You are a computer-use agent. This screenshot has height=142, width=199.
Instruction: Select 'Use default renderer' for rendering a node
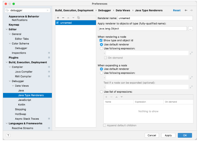(x=101, y=44)
